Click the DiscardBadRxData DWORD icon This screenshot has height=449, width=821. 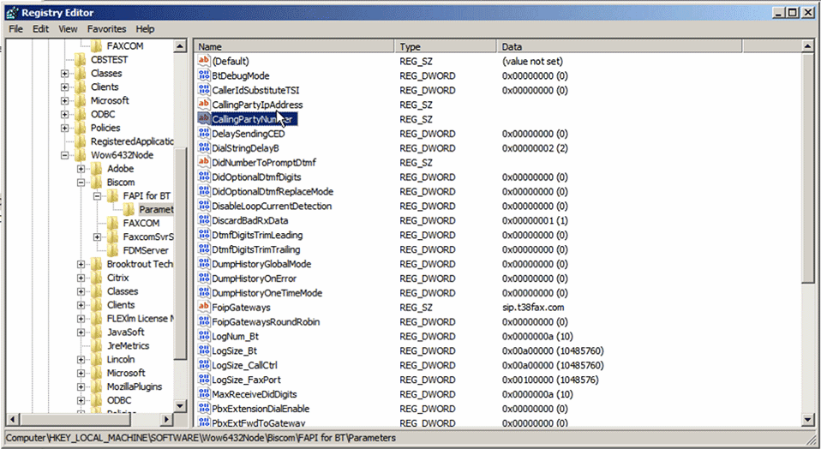pos(204,220)
